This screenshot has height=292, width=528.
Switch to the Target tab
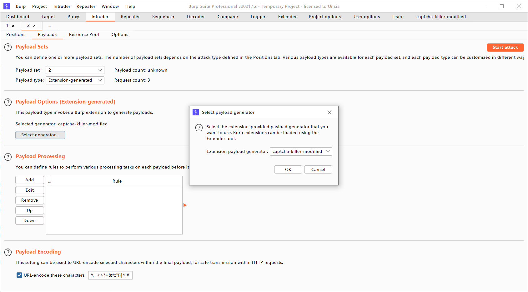click(x=48, y=17)
